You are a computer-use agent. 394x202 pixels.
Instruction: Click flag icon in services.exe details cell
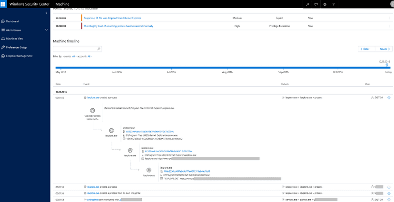tap(284, 200)
